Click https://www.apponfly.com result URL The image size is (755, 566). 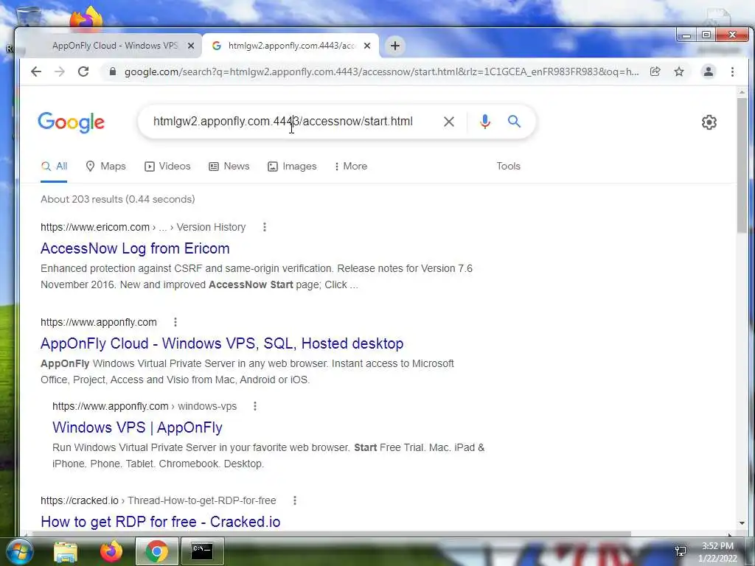99,322
